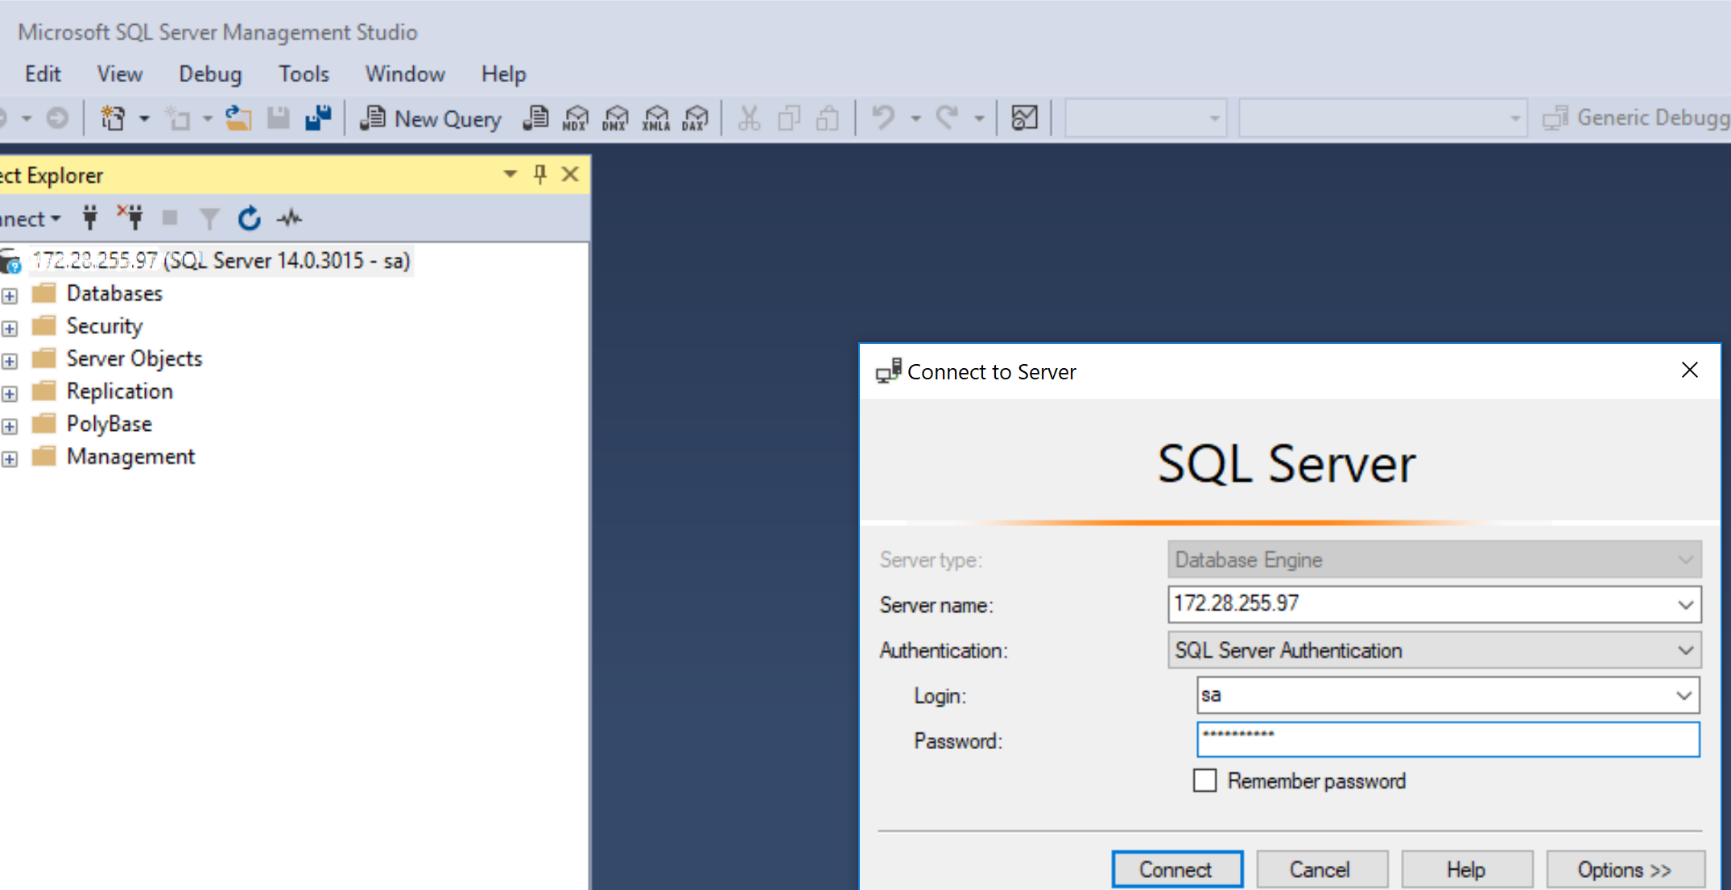Open the Undo history dropdown arrow
The image size is (1731, 890).
point(915,118)
